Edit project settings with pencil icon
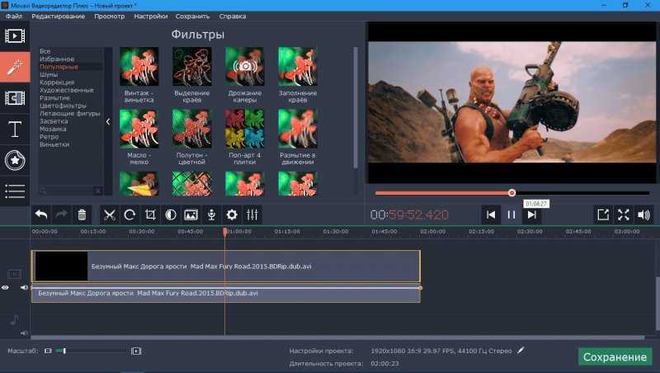The image size is (660, 373). click(521, 350)
